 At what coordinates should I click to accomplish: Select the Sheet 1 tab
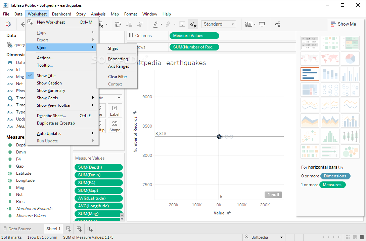click(x=53, y=229)
